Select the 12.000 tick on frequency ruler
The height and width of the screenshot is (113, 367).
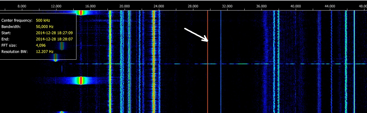[56, 6]
